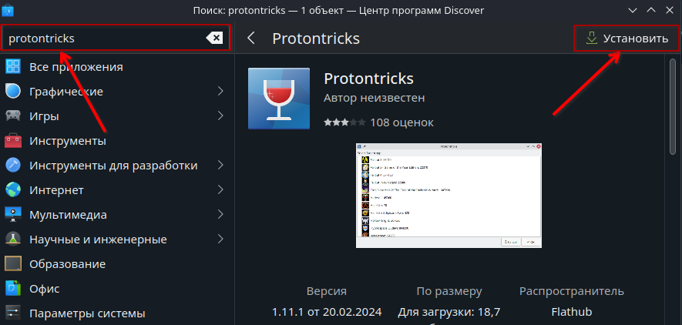Viewport: 682px width, 325px height.
Task: Open the Education category entry
Action: (67, 264)
